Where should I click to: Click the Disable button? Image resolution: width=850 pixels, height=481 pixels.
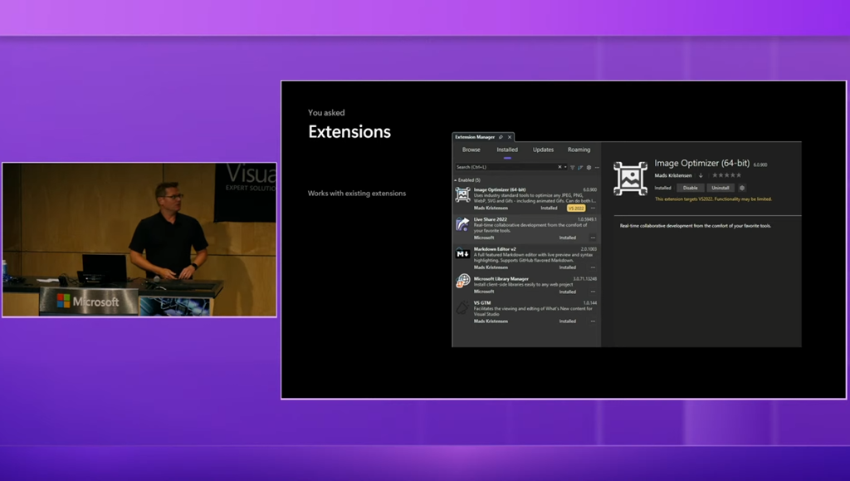[x=691, y=188]
